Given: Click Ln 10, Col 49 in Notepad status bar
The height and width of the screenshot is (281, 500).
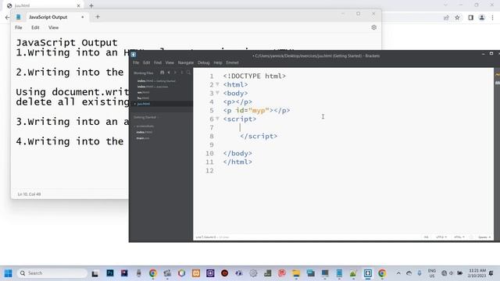Looking at the screenshot, I should tap(29, 194).
